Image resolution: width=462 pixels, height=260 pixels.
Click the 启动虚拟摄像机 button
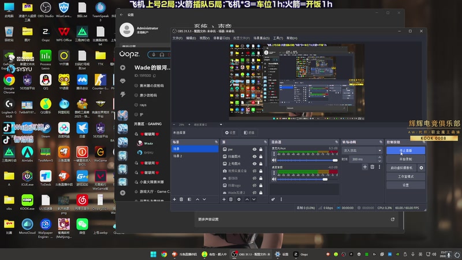(401, 168)
